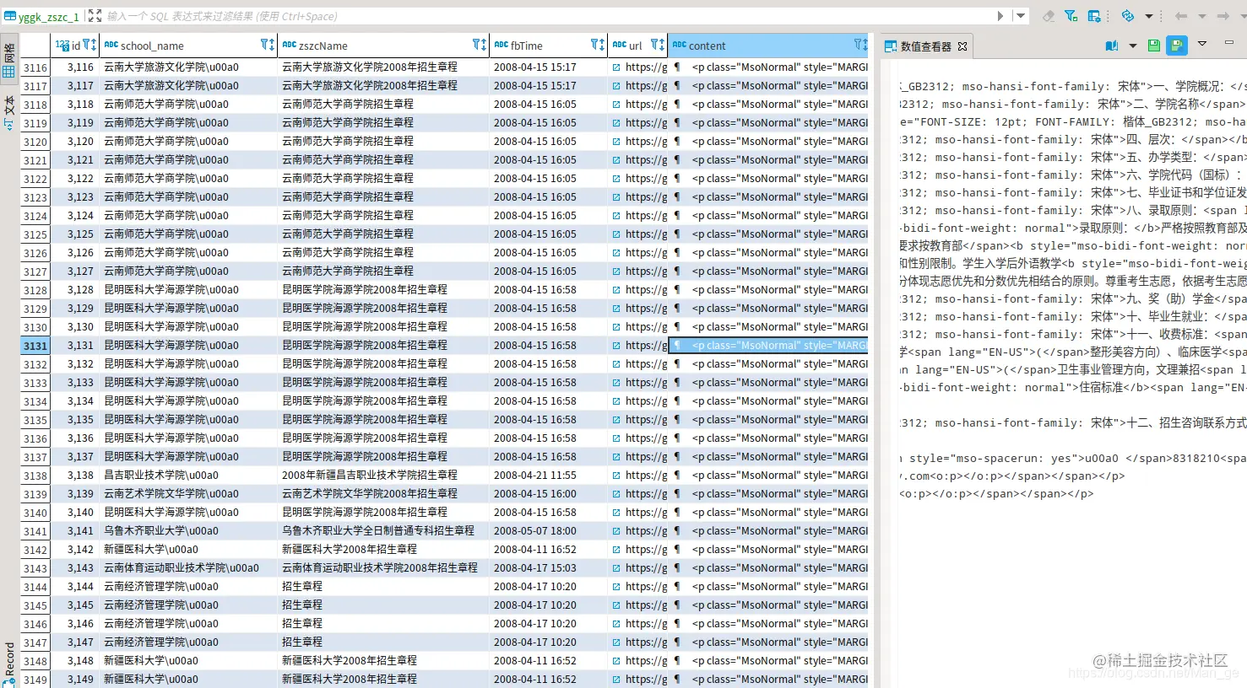Screen dimensions: 1247x688
Task: Maximize the filter panel with the expand icon
Action: click(95, 16)
